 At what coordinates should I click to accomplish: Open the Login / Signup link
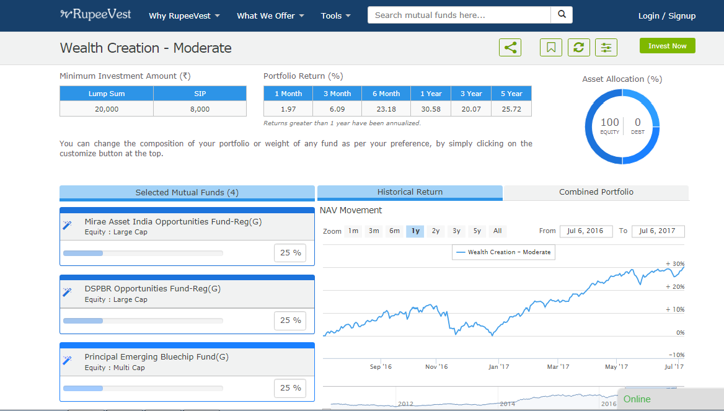pyautogui.click(x=667, y=15)
